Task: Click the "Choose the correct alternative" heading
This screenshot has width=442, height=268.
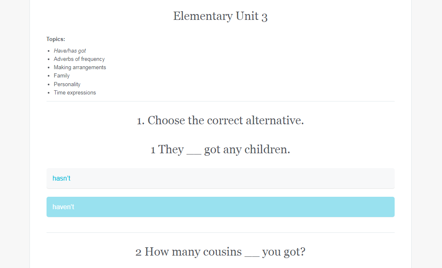Action: (x=220, y=121)
